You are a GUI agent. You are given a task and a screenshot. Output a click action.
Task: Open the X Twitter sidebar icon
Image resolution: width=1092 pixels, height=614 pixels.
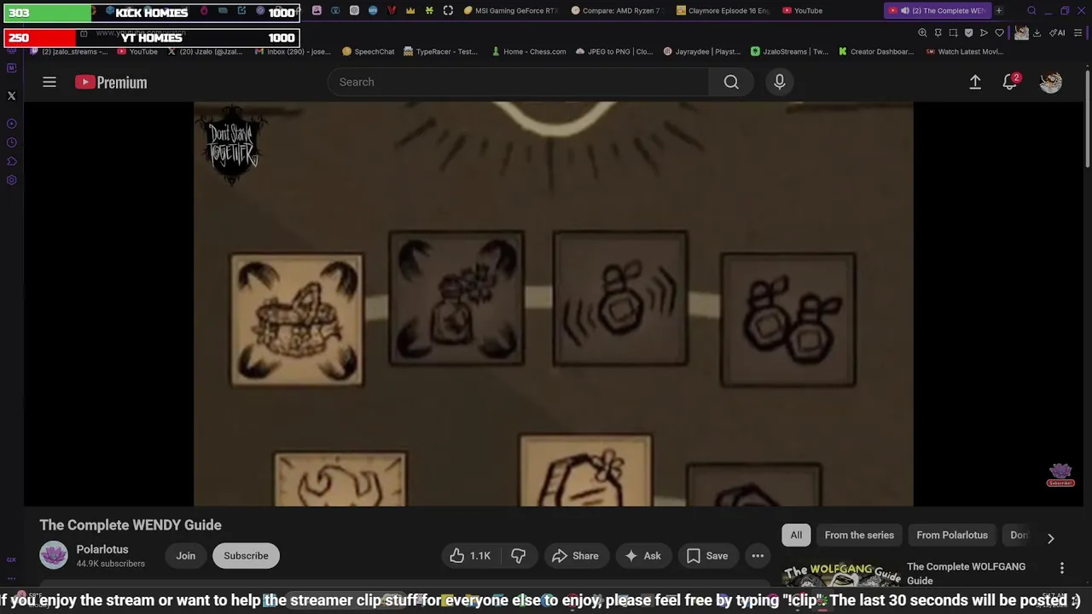12,96
